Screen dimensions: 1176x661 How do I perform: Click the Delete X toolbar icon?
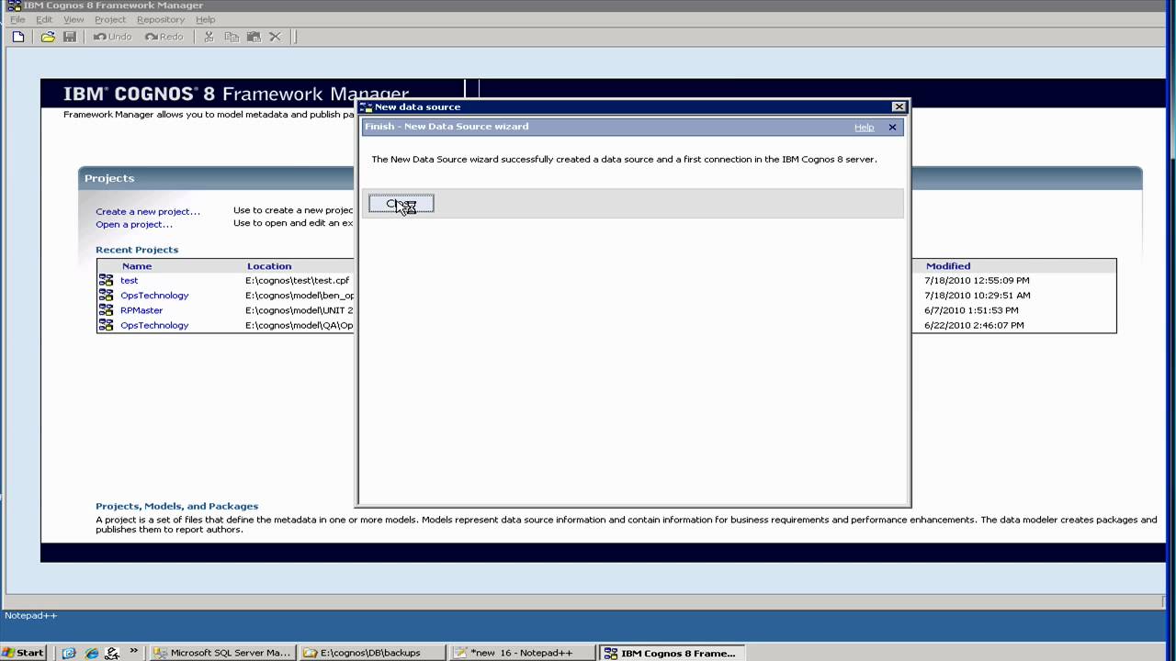coord(275,37)
